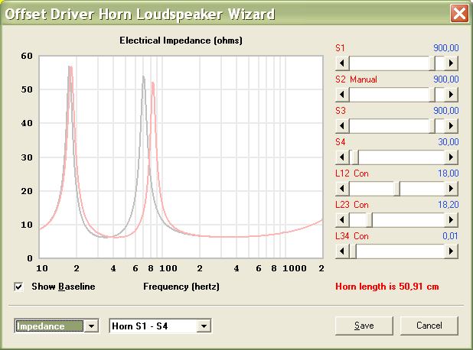Click the L12 slider left arrow
473x350 pixels.
click(x=342, y=189)
